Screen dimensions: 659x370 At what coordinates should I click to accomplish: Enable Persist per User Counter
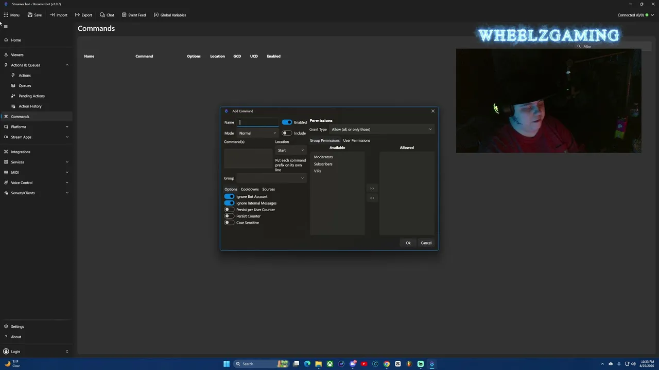tap(229, 210)
